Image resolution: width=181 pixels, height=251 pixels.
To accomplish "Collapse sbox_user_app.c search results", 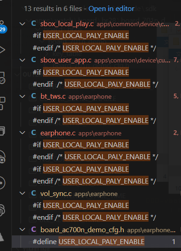I will [x=22, y=60].
